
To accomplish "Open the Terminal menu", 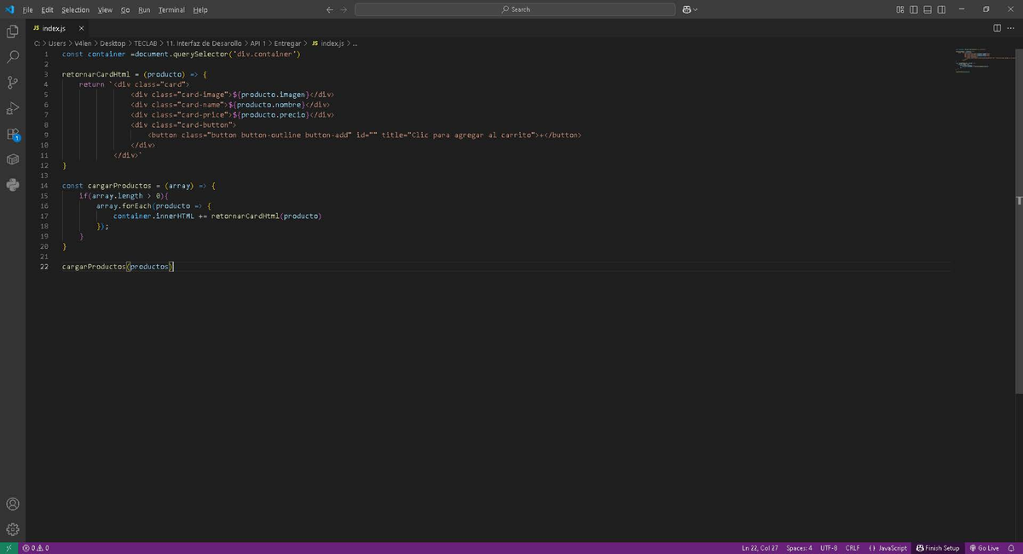I will tap(171, 9).
